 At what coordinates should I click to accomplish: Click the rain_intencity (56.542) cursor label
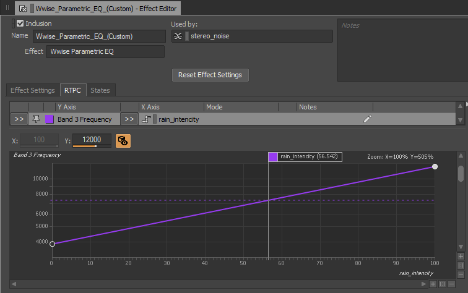(x=309, y=156)
